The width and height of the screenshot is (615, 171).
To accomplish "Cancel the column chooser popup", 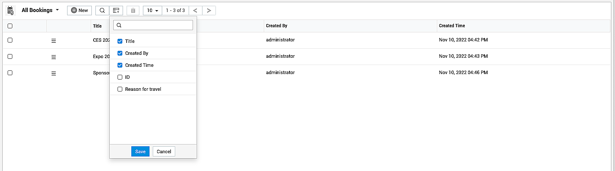I will (x=164, y=151).
